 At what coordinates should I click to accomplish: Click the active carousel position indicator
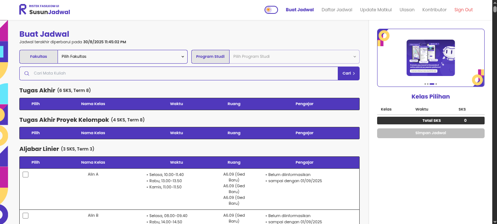pos(432,84)
